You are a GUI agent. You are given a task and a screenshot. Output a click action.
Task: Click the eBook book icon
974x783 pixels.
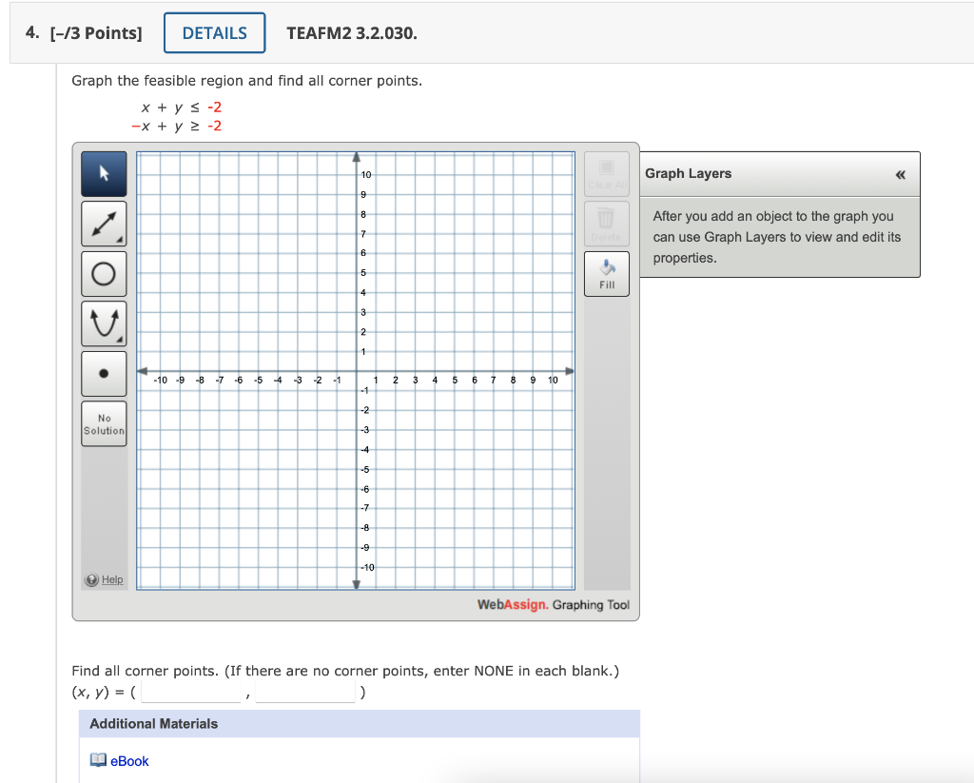98,760
